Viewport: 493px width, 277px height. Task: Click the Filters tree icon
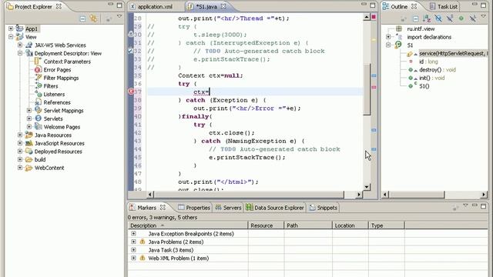click(x=39, y=85)
